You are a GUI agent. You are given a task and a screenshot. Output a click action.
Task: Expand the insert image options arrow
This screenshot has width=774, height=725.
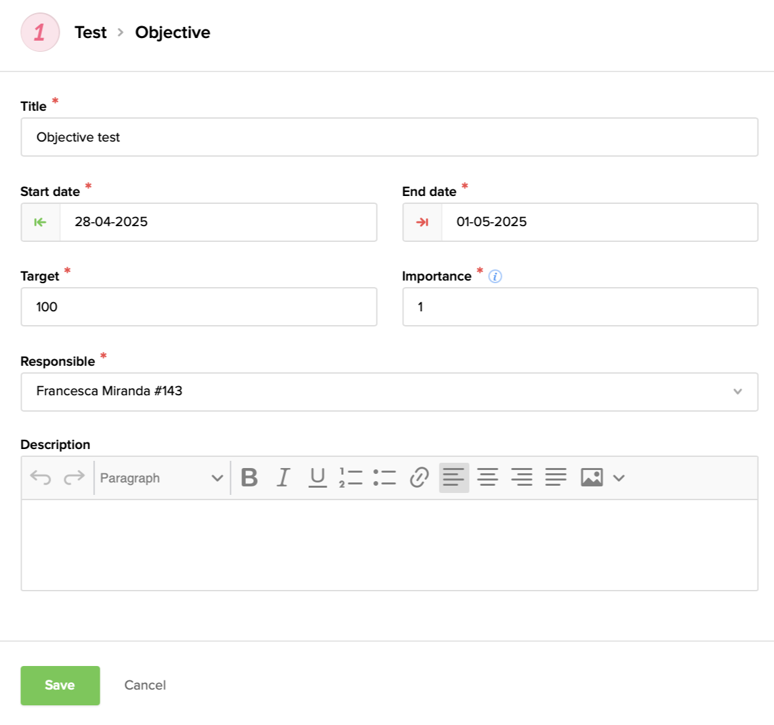pyautogui.click(x=619, y=478)
